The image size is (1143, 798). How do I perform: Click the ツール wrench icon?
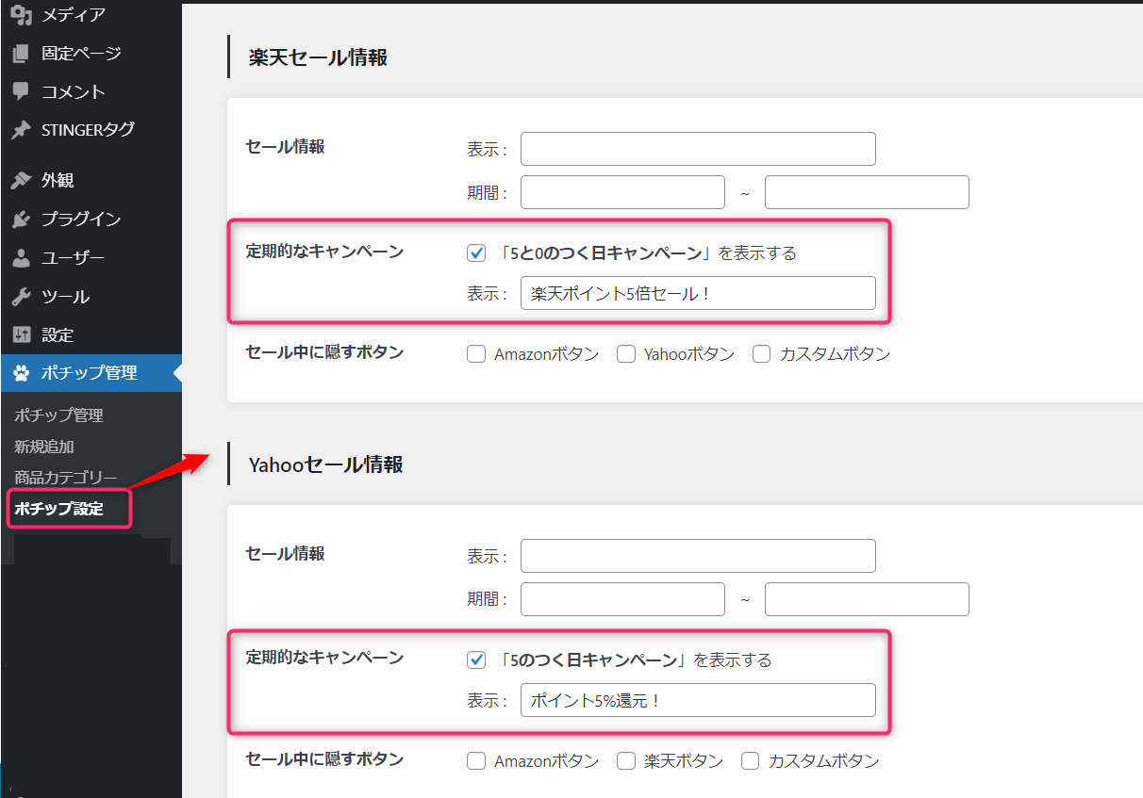[x=21, y=297]
